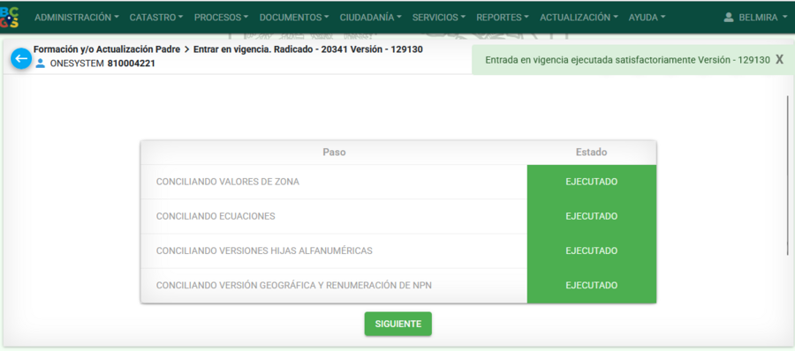Open the CIUDADANÍA menu
Screen dimensions: 795x351
pyautogui.click(x=371, y=18)
